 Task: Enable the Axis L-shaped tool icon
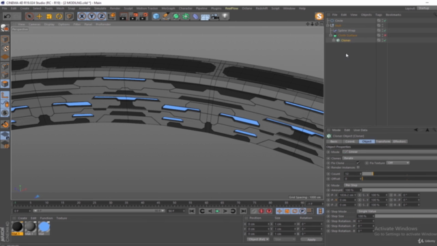coord(5,95)
